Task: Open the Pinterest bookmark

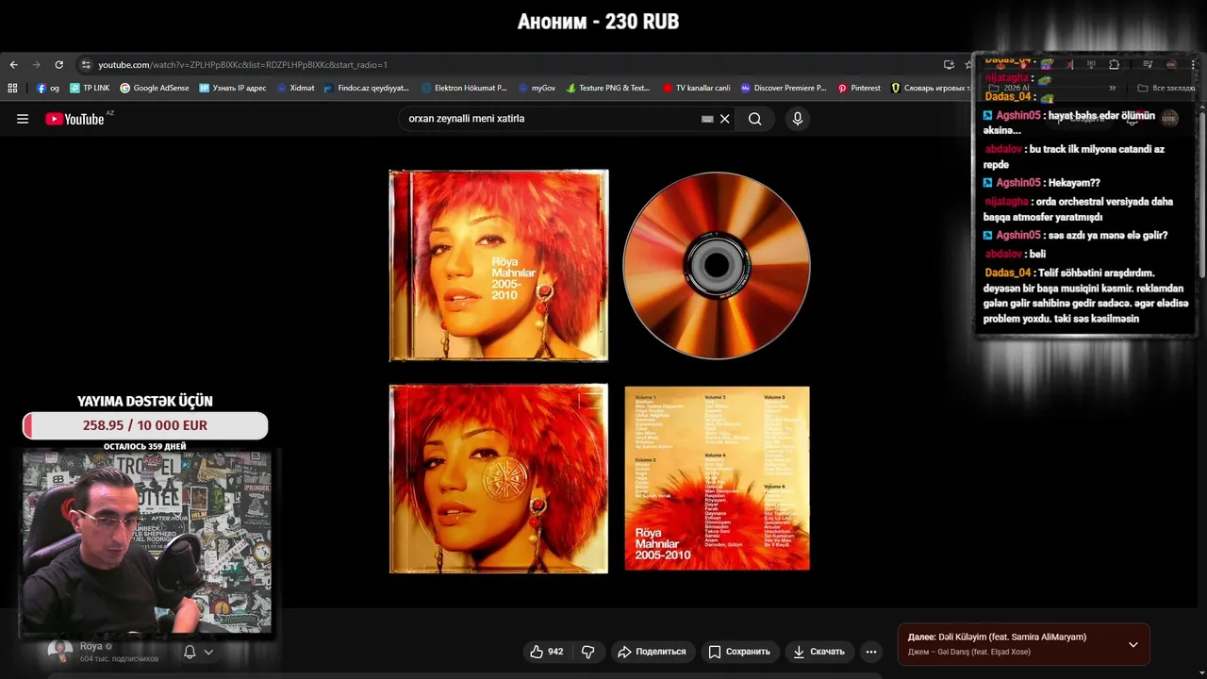Action: (x=859, y=88)
